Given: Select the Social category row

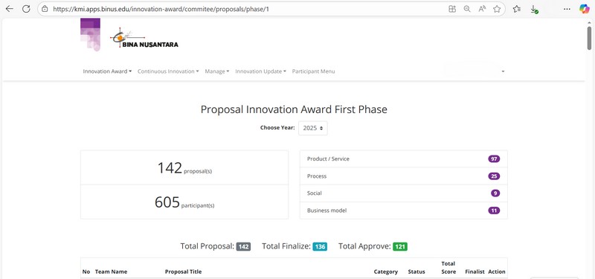Looking at the screenshot, I should click(x=404, y=193).
